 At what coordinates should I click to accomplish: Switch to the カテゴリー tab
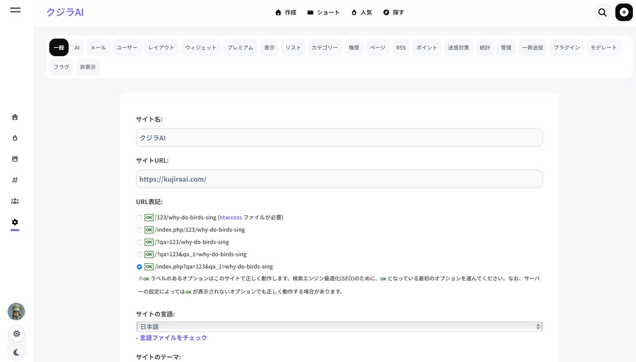click(325, 47)
